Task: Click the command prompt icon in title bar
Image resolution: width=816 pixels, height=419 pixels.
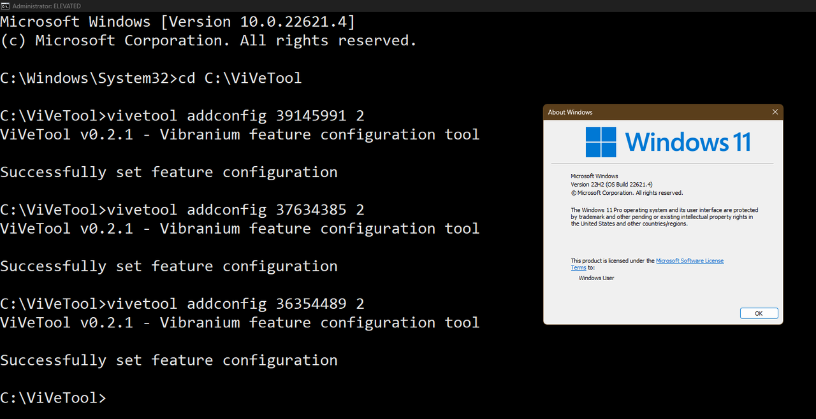Action: [5, 6]
